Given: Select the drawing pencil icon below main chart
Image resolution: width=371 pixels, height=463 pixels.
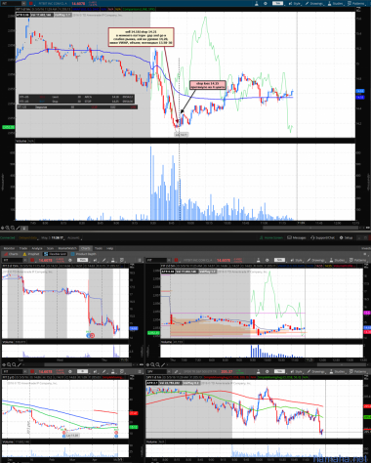Looking at the screenshot, I should click(x=18, y=228).
